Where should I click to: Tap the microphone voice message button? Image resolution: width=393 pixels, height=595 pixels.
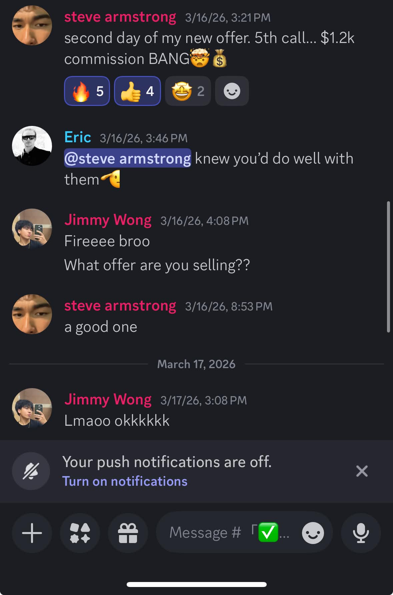(x=361, y=533)
